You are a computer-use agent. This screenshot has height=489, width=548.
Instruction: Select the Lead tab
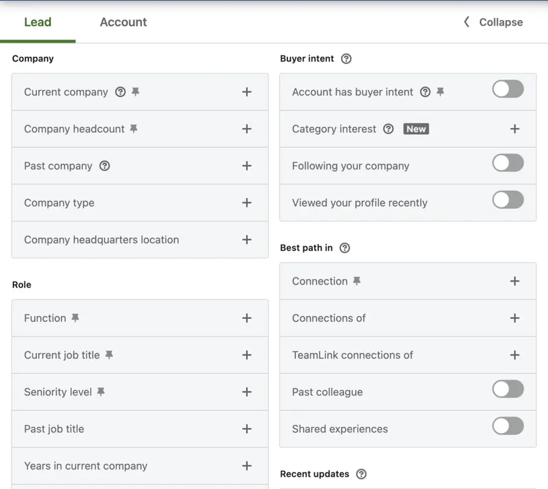tap(38, 22)
